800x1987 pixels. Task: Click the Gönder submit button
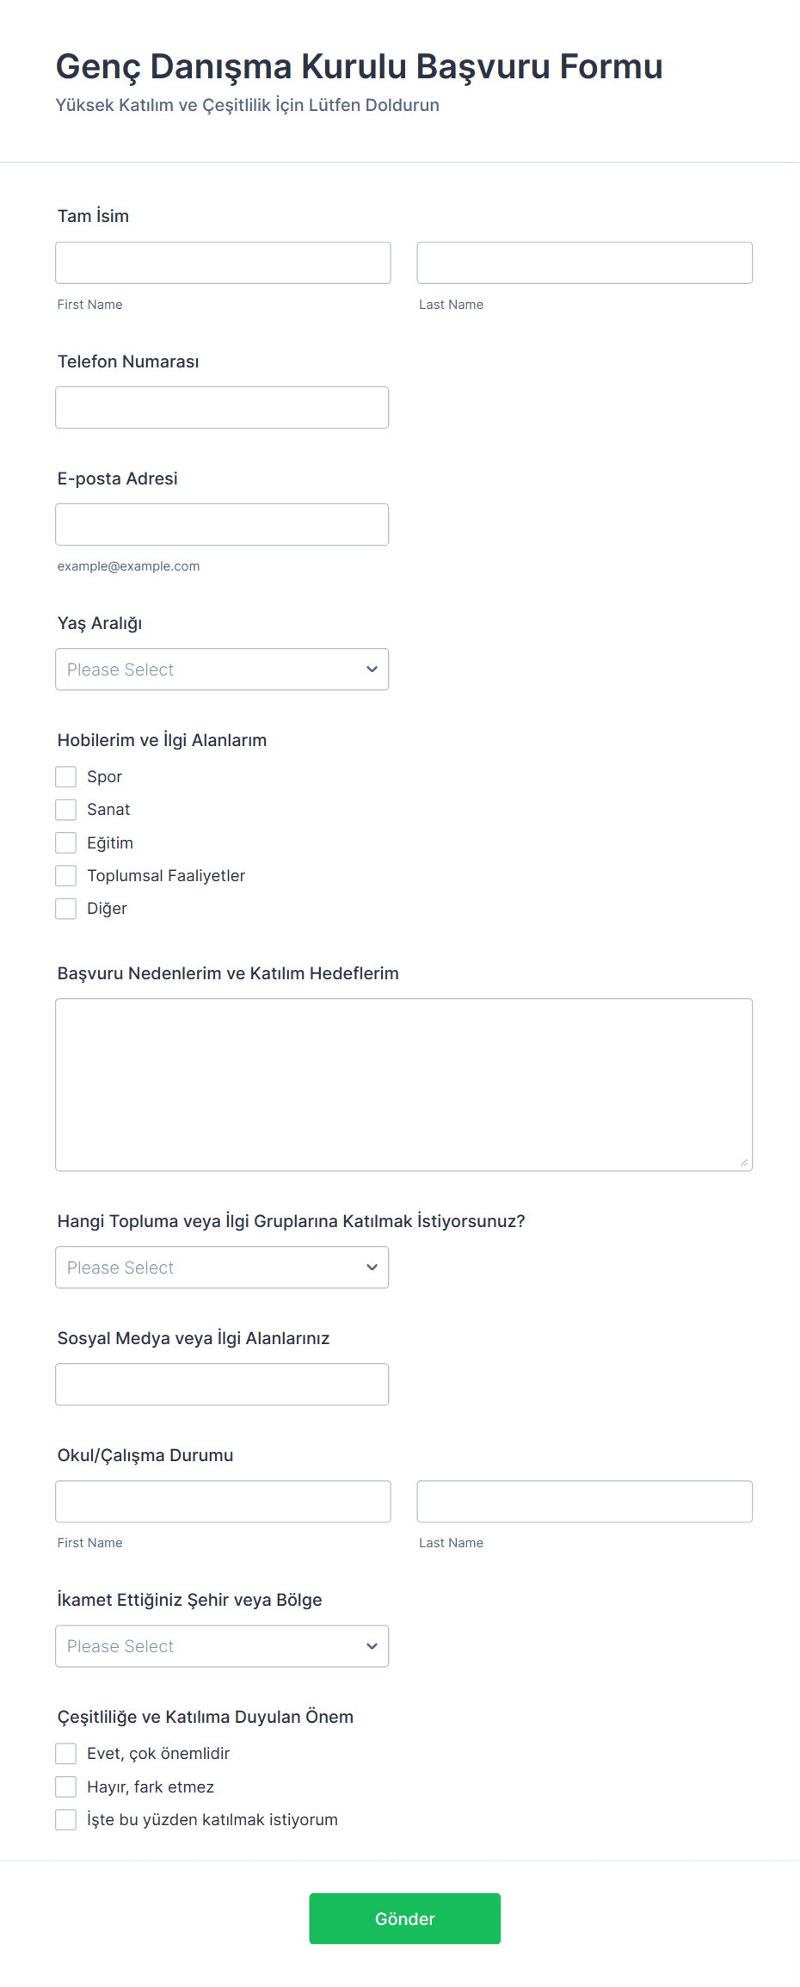pyautogui.click(x=404, y=1918)
